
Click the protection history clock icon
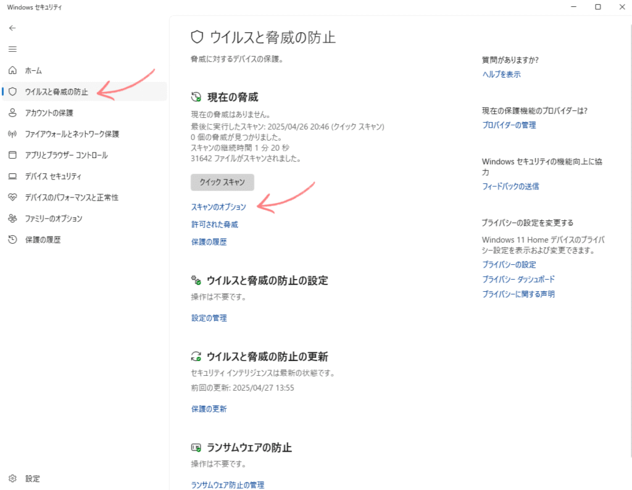click(x=12, y=239)
